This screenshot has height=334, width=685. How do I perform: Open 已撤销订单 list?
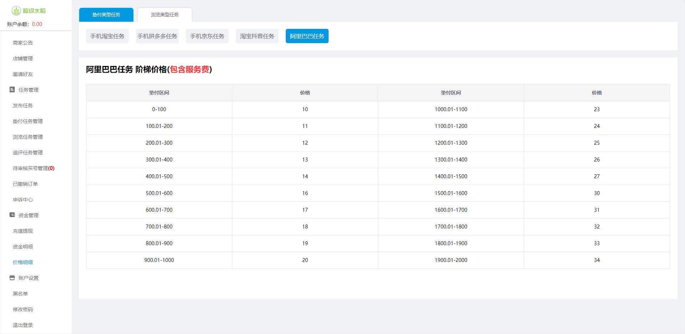[x=25, y=184]
